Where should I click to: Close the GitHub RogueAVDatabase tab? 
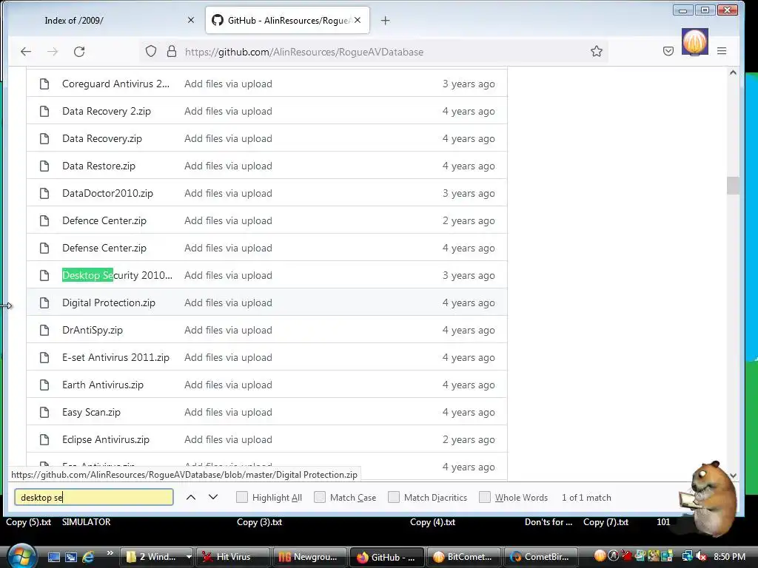coord(358,20)
